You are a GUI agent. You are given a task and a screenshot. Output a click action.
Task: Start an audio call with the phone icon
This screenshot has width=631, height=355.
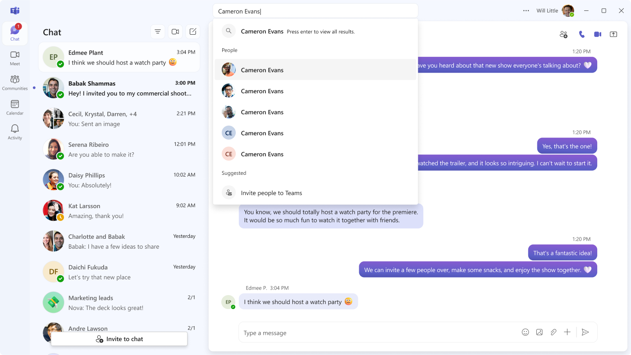(x=581, y=34)
